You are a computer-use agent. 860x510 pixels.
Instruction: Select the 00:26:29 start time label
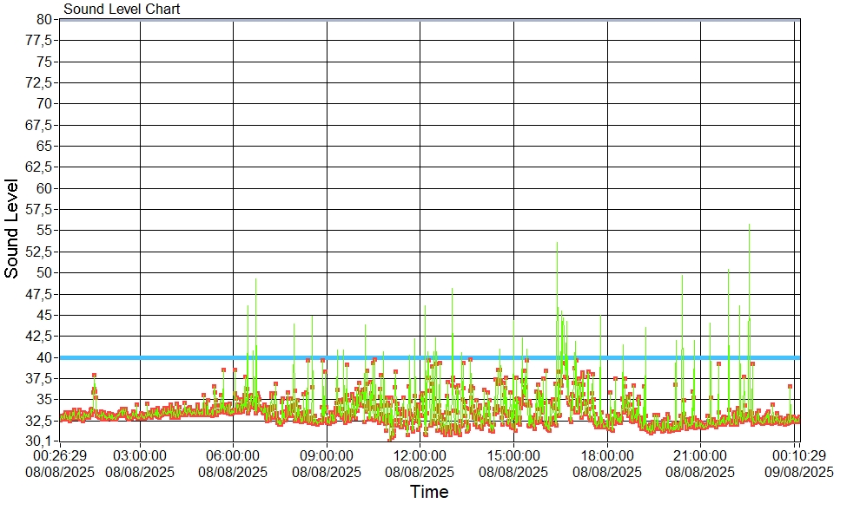click(x=60, y=455)
